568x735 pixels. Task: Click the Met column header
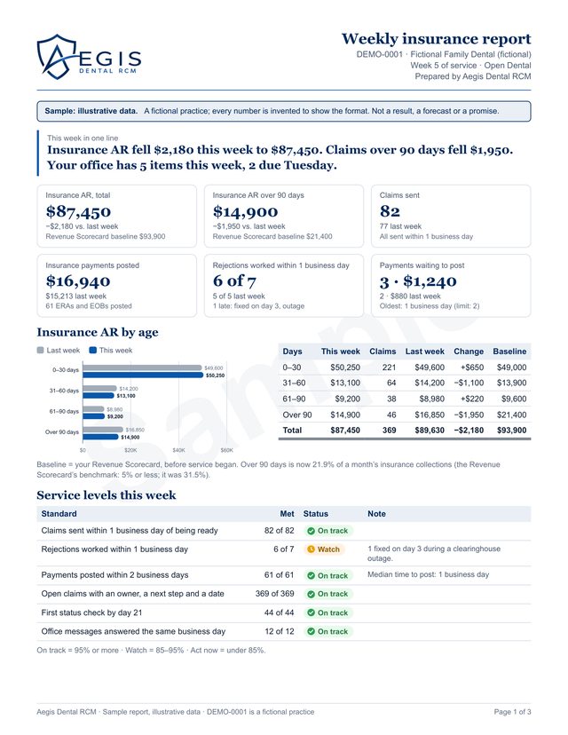288,514
